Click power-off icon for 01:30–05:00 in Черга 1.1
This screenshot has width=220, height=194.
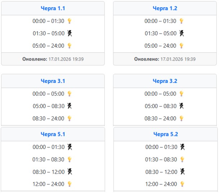[x=69, y=33]
